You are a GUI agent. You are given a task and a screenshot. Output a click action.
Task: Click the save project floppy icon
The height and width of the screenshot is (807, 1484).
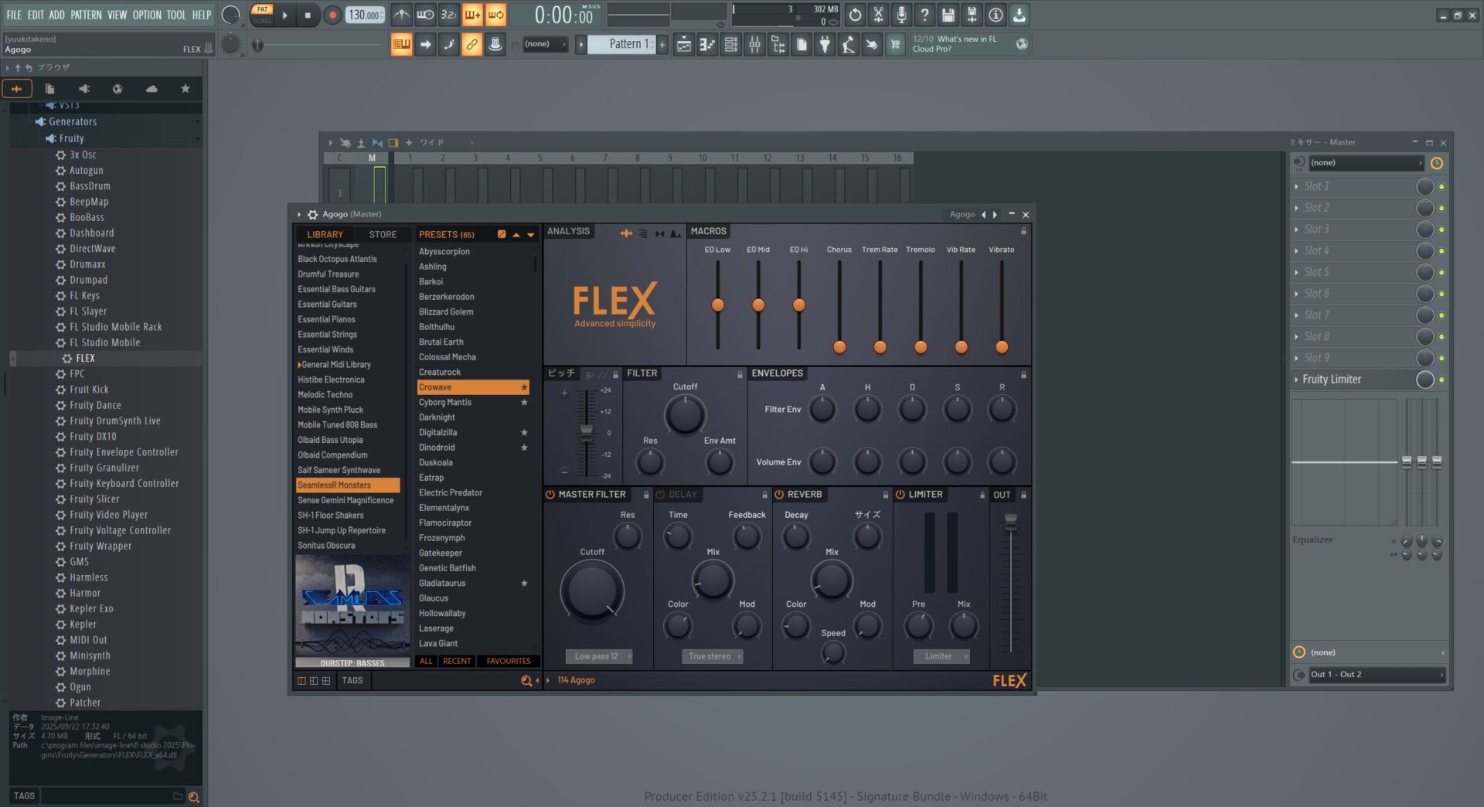(948, 15)
